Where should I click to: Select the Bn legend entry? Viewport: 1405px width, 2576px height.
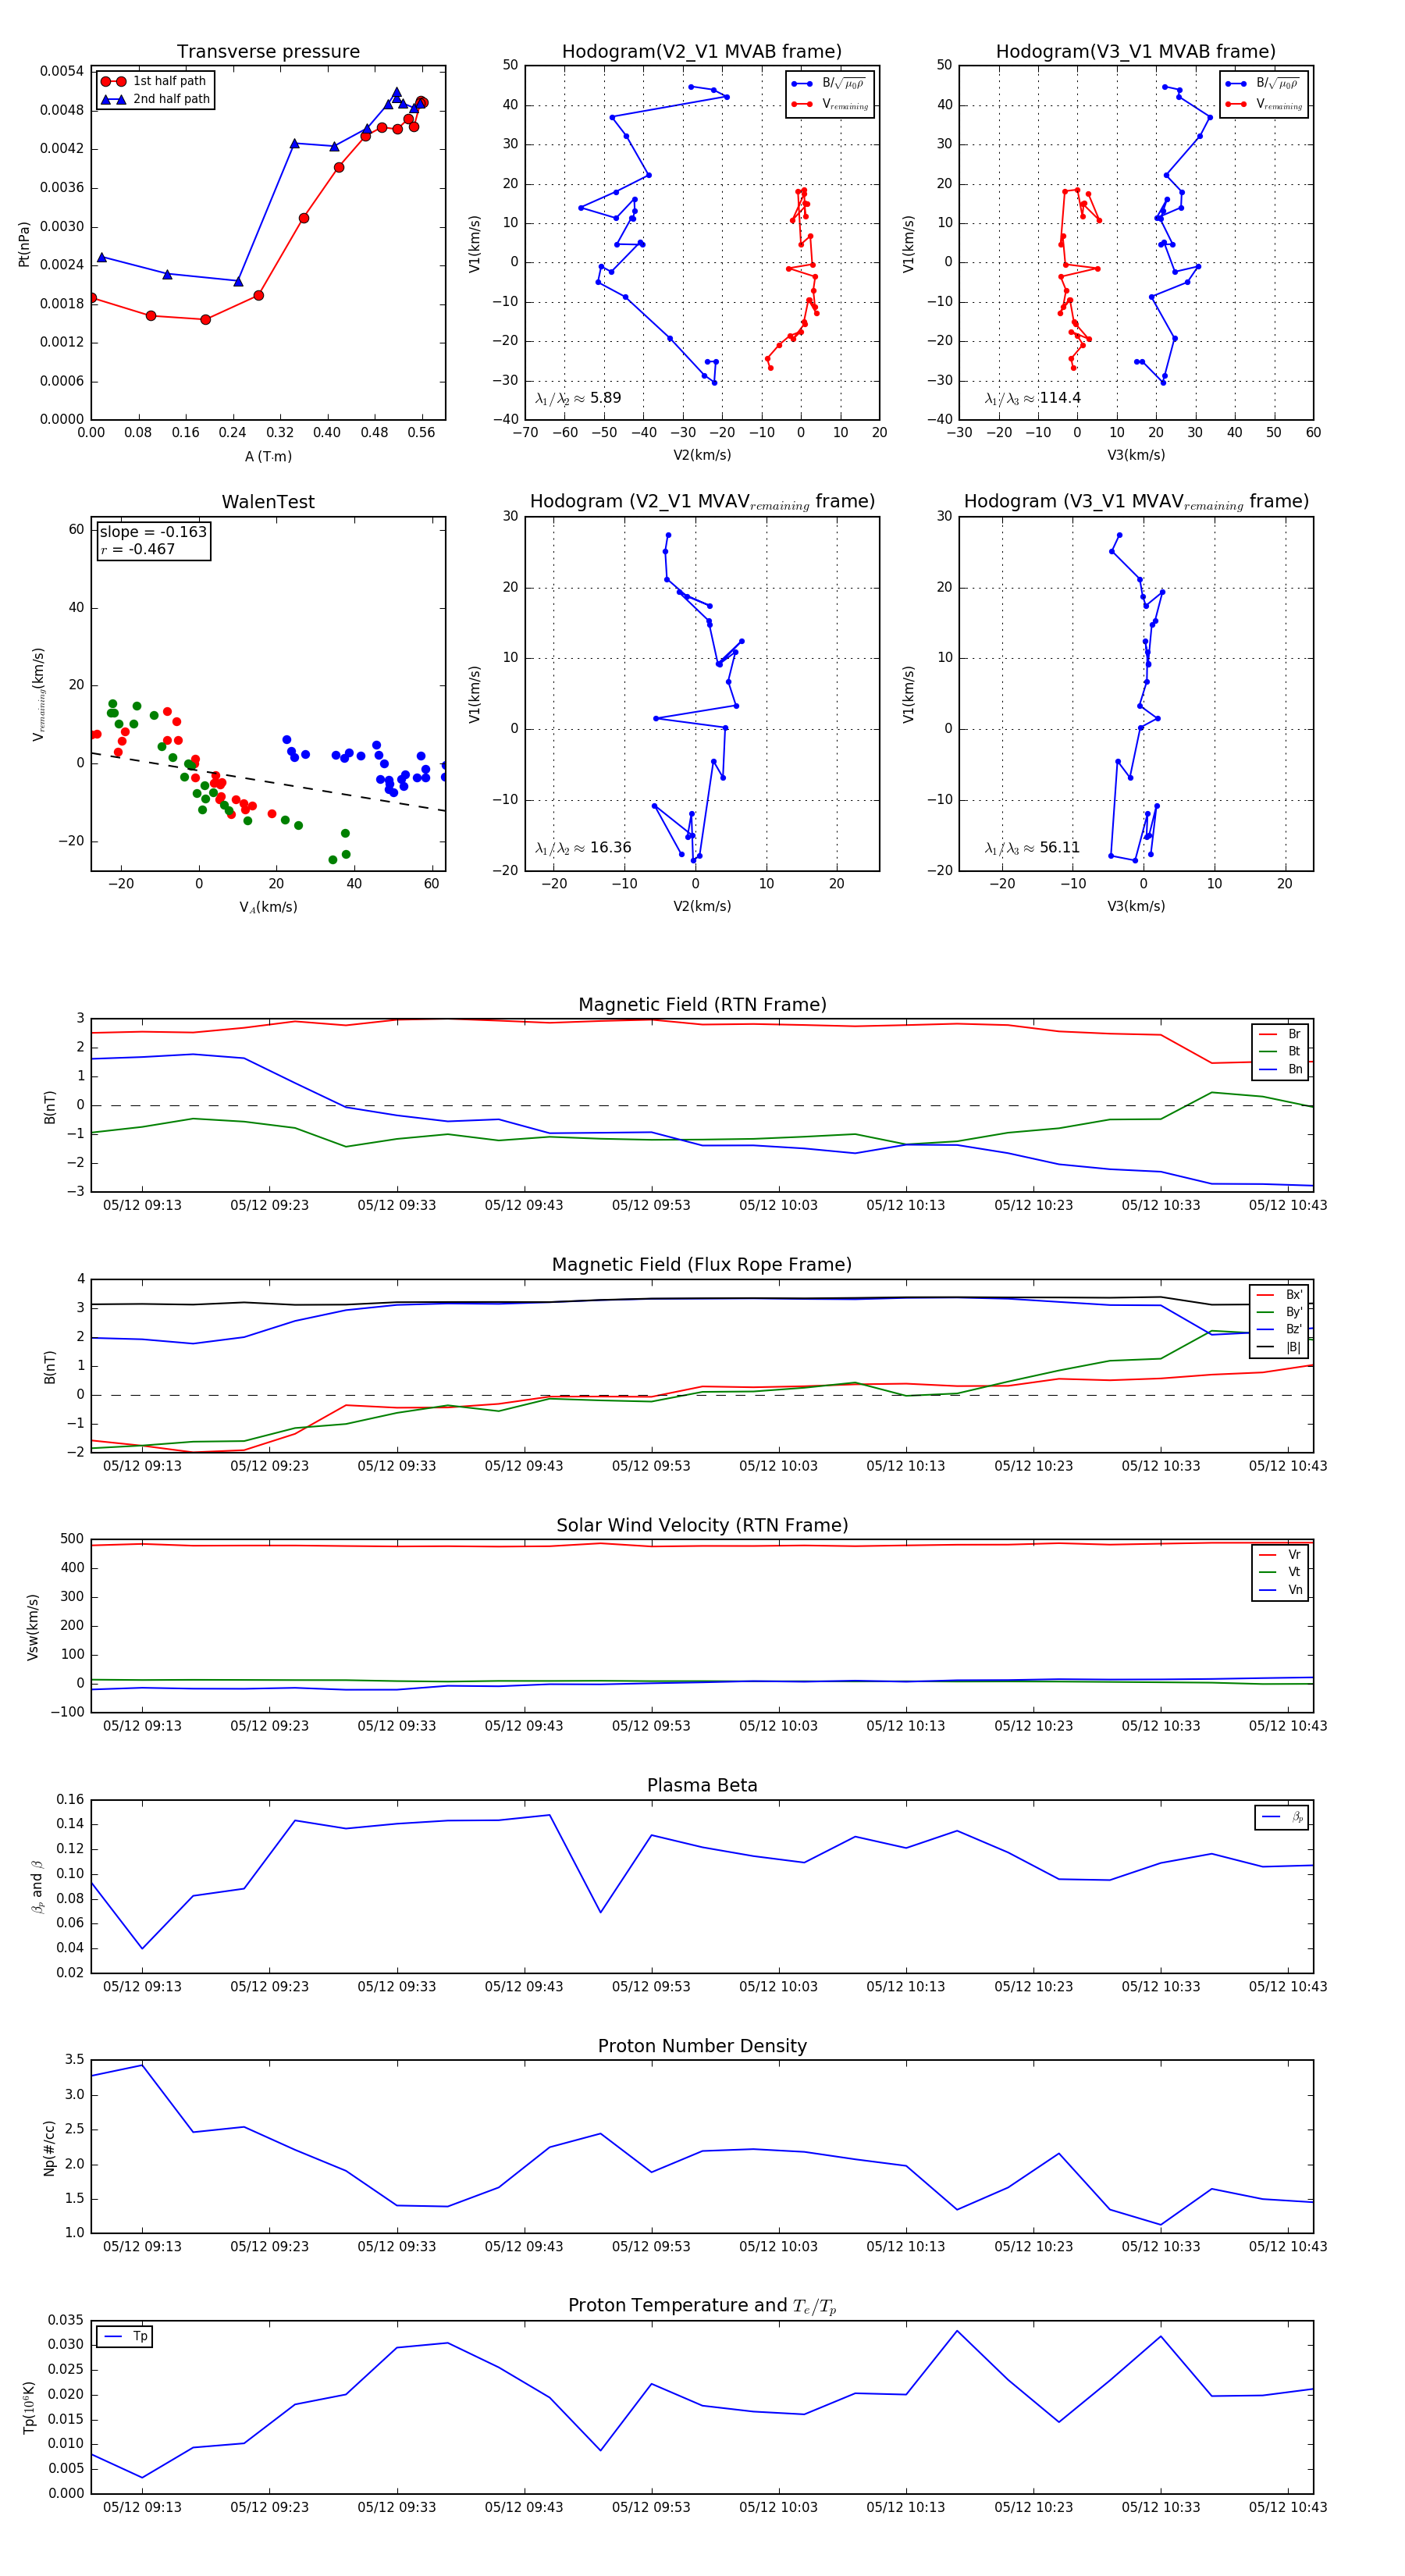point(1280,1069)
